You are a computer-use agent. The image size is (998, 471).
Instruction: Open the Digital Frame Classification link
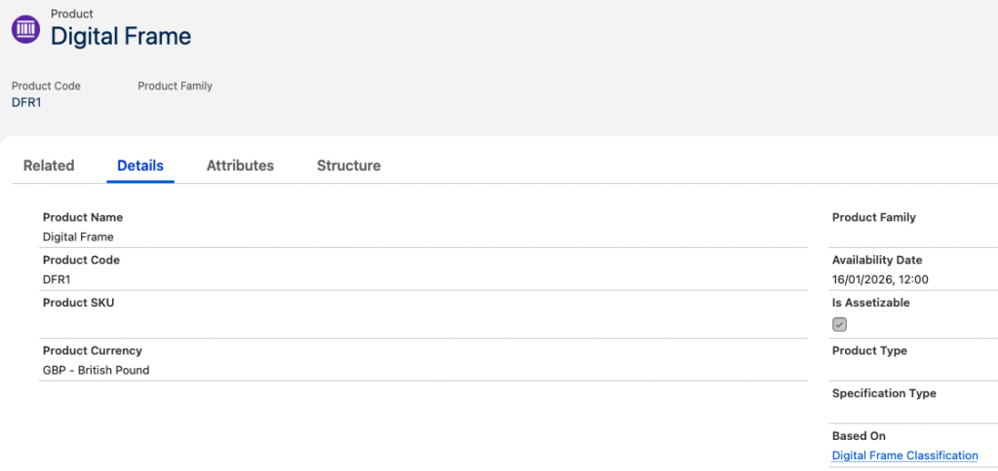tap(904, 455)
